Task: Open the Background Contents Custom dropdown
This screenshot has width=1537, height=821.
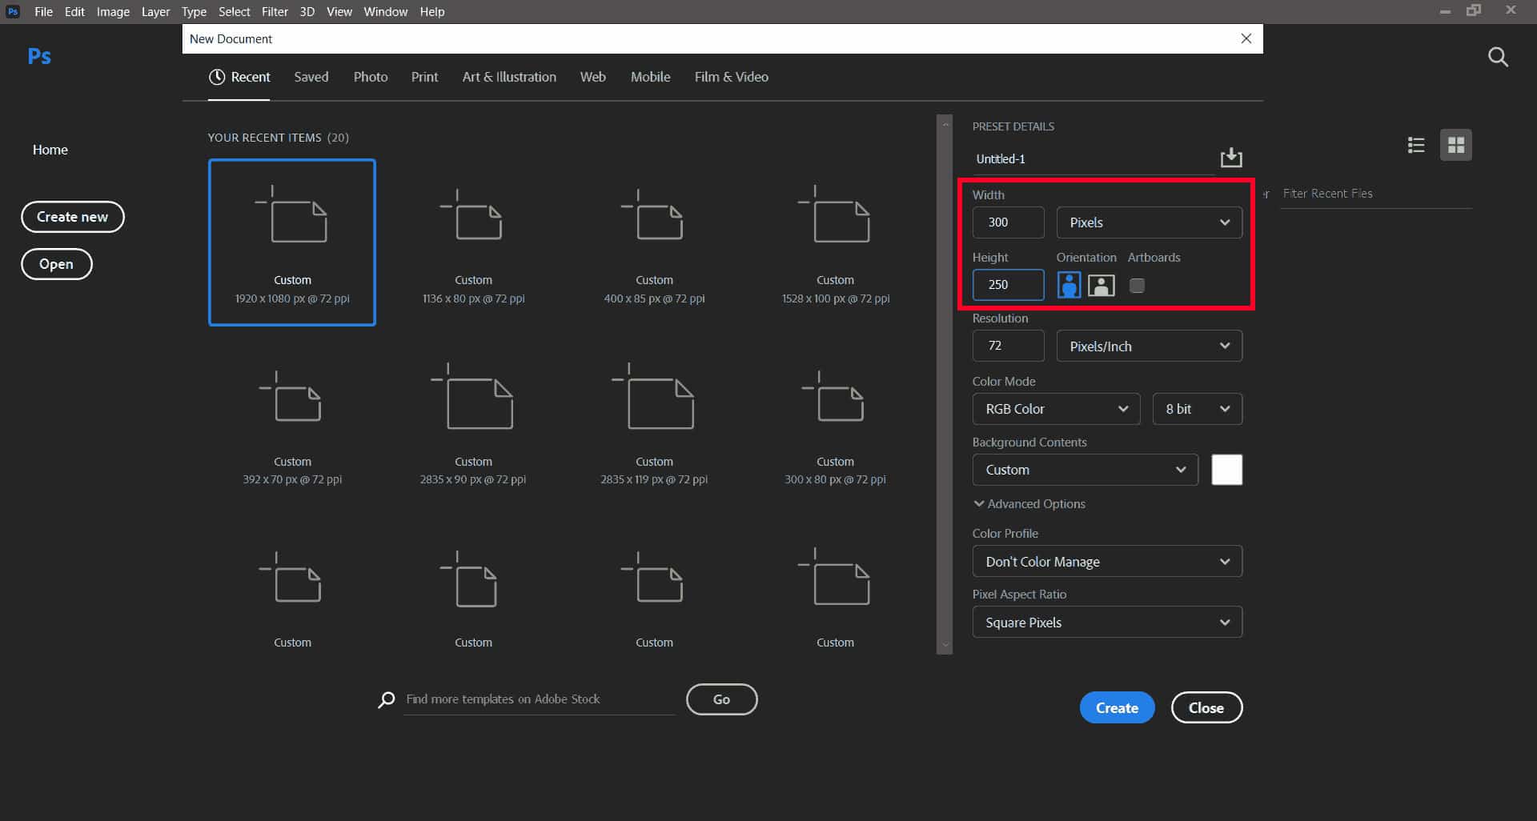Action: tap(1085, 470)
